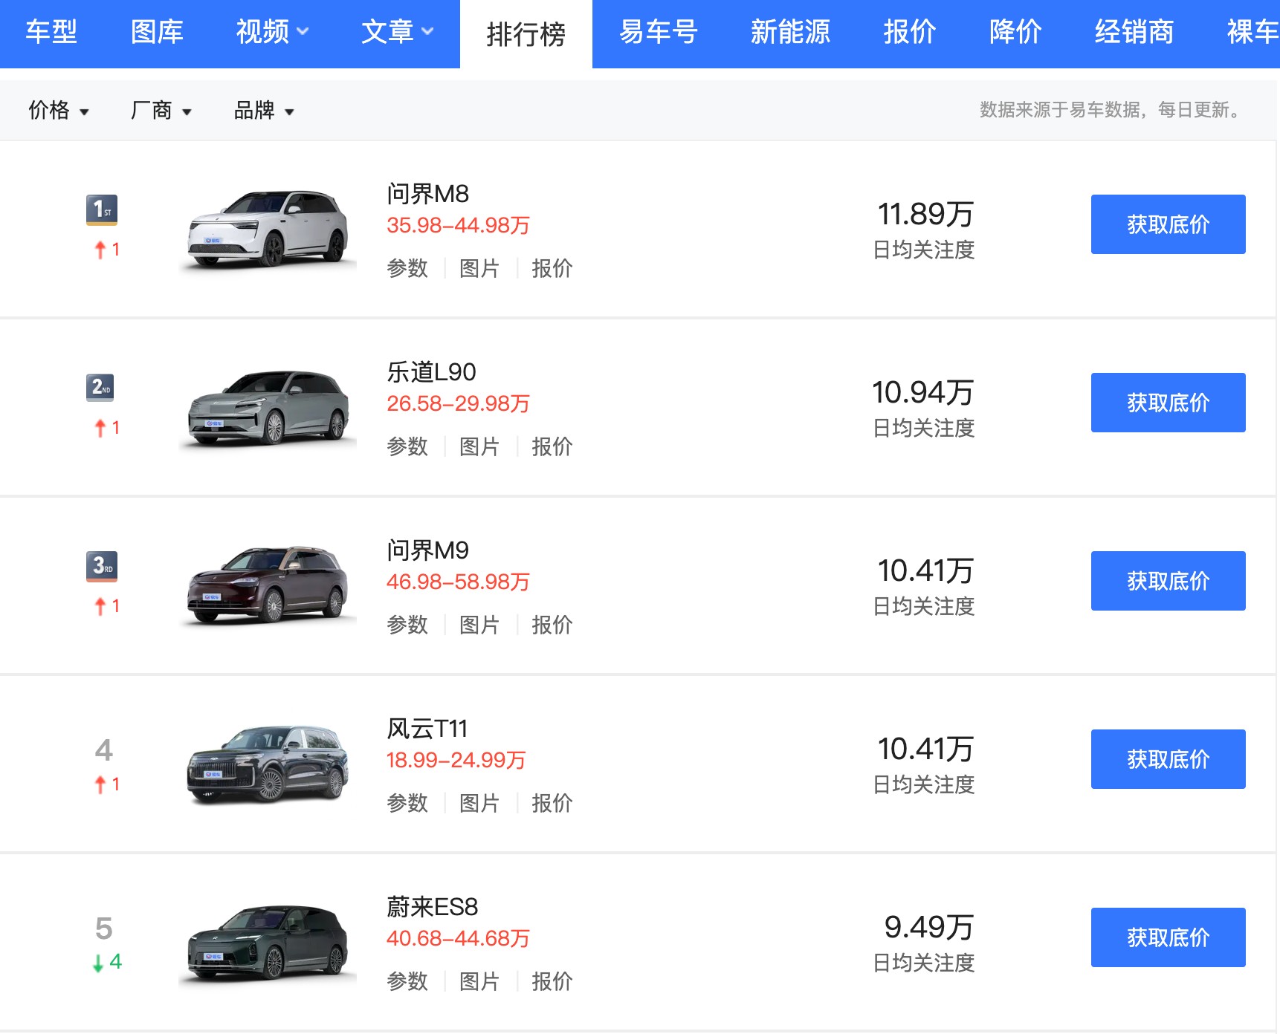The width and height of the screenshot is (1280, 1034).
Task: Click the 1st place rank badge icon
Action: click(x=102, y=209)
